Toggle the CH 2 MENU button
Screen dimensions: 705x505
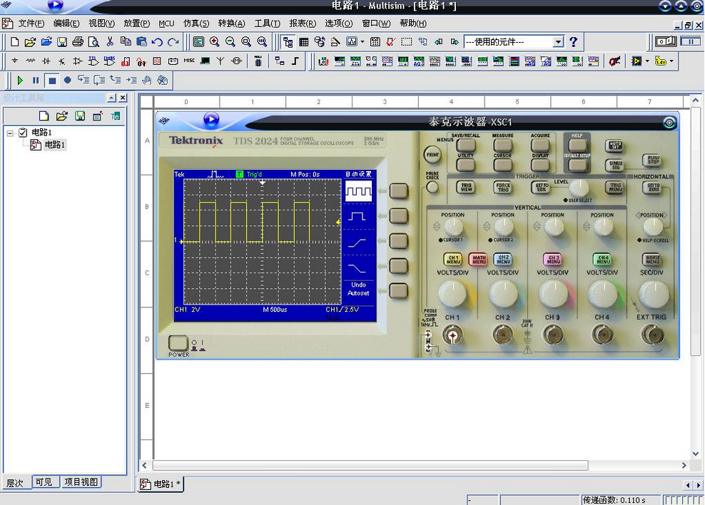point(503,259)
